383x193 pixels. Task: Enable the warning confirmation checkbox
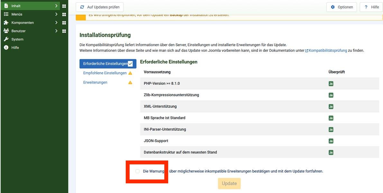point(137,171)
